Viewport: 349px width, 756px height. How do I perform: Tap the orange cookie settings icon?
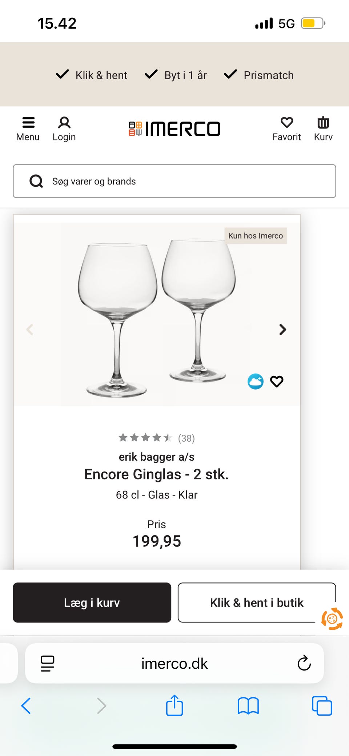332,618
